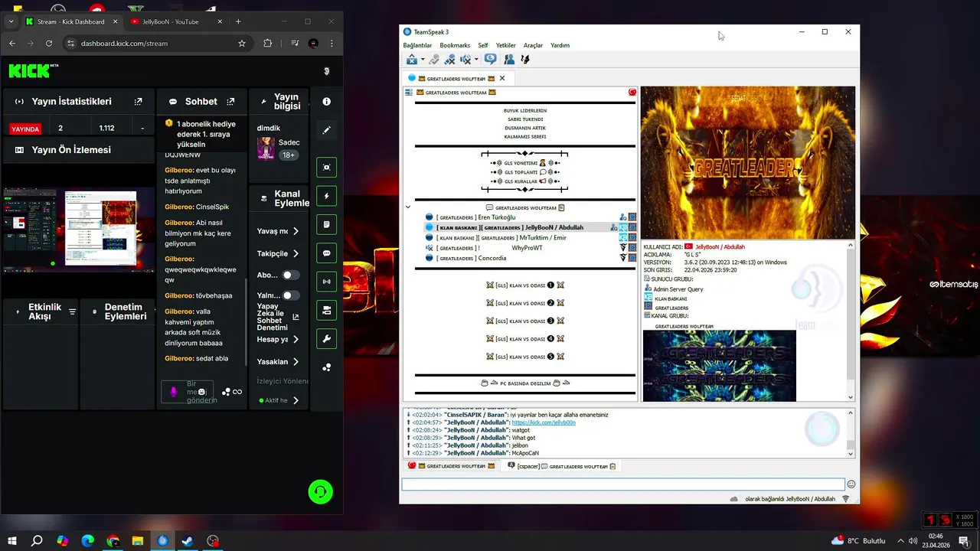Click the lightning bolt icon in Kick sidebar
Viewport: 980px width, 551px height.
[x=327, y=196]
